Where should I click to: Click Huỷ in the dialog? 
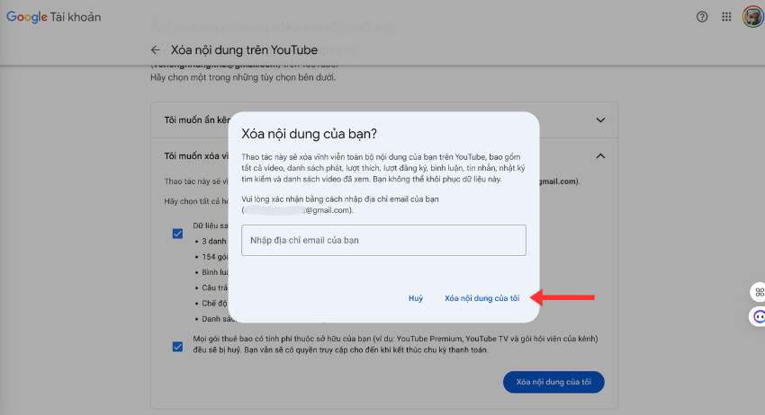[416, 298]
